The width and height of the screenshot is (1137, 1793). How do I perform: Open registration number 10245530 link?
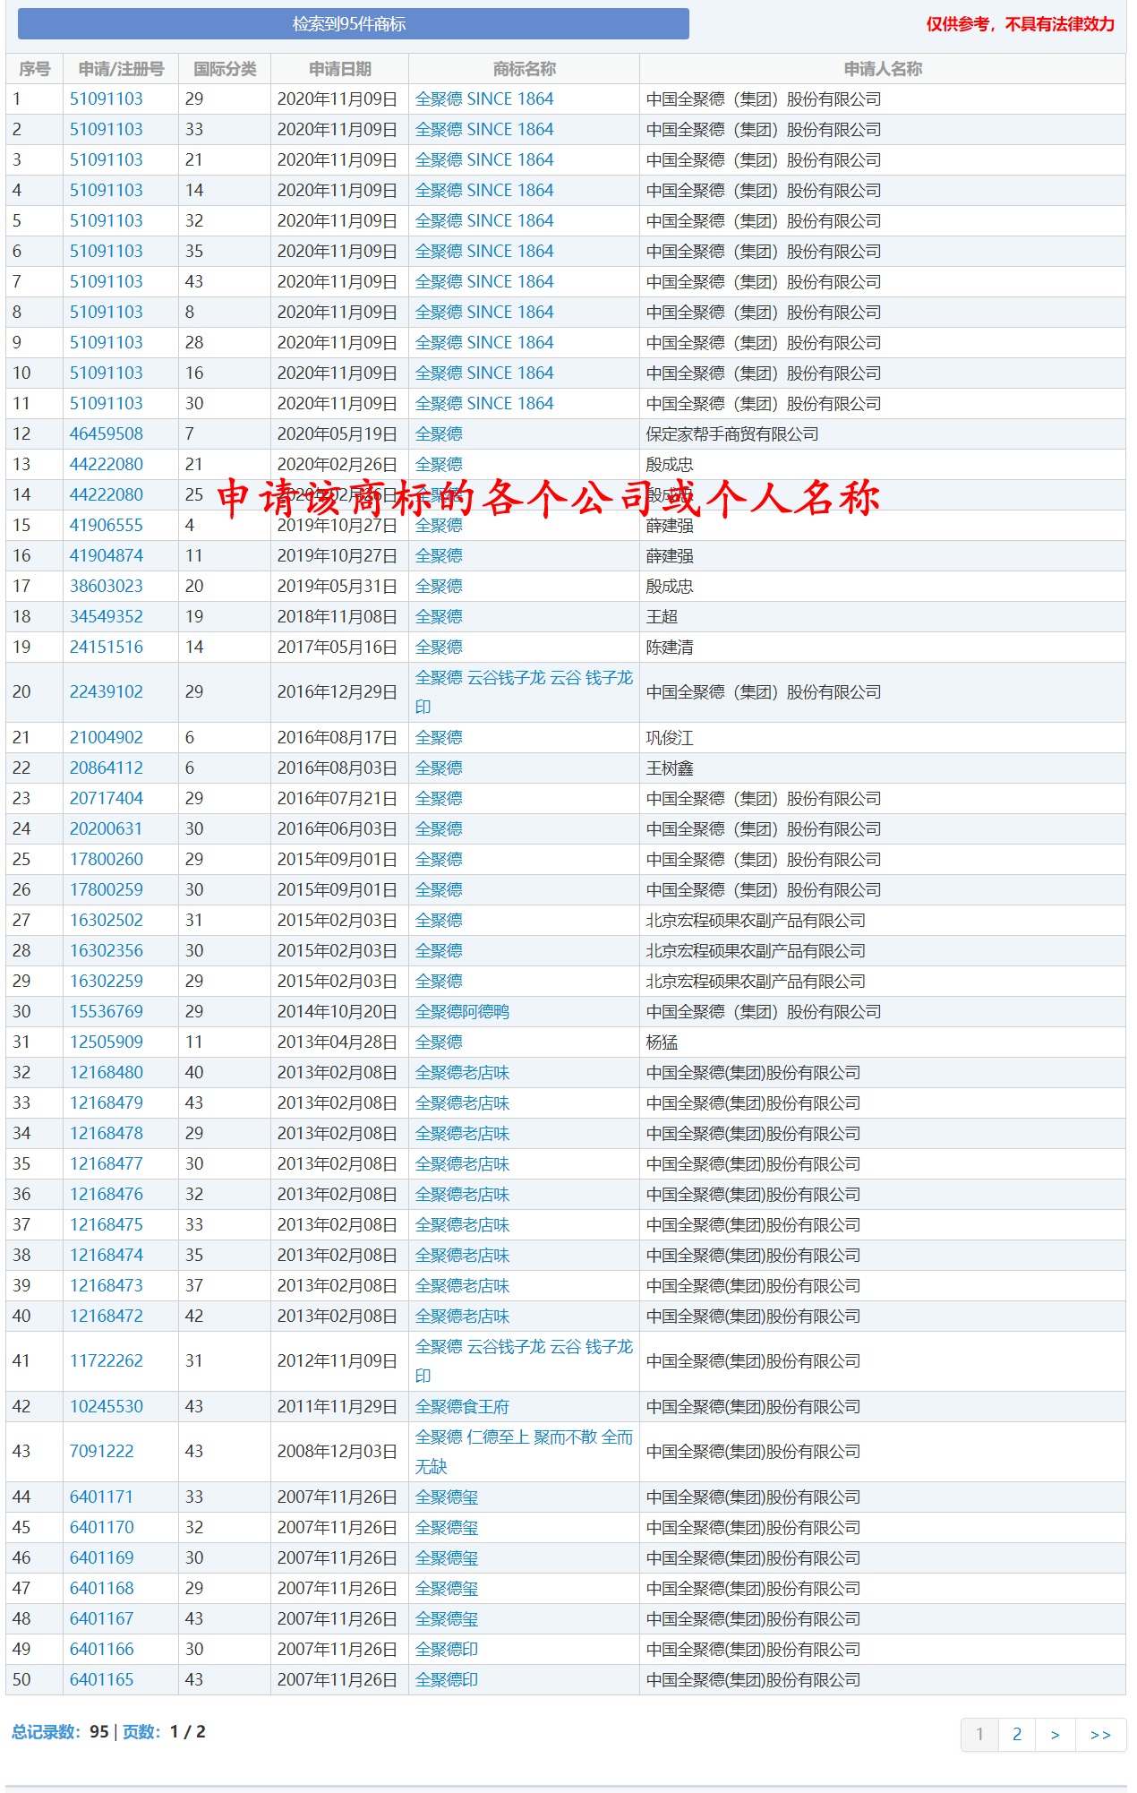point(107,1407)
